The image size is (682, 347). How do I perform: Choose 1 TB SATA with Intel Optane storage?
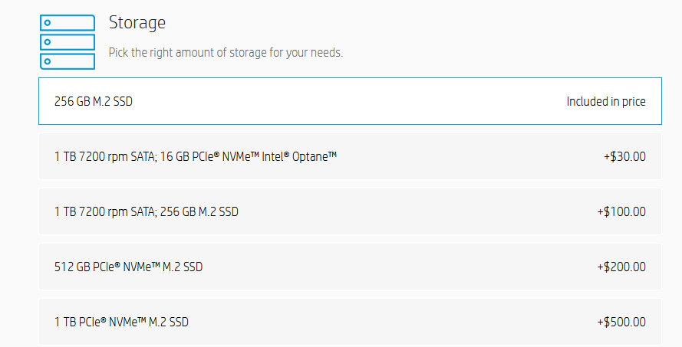tap(350, 156)
